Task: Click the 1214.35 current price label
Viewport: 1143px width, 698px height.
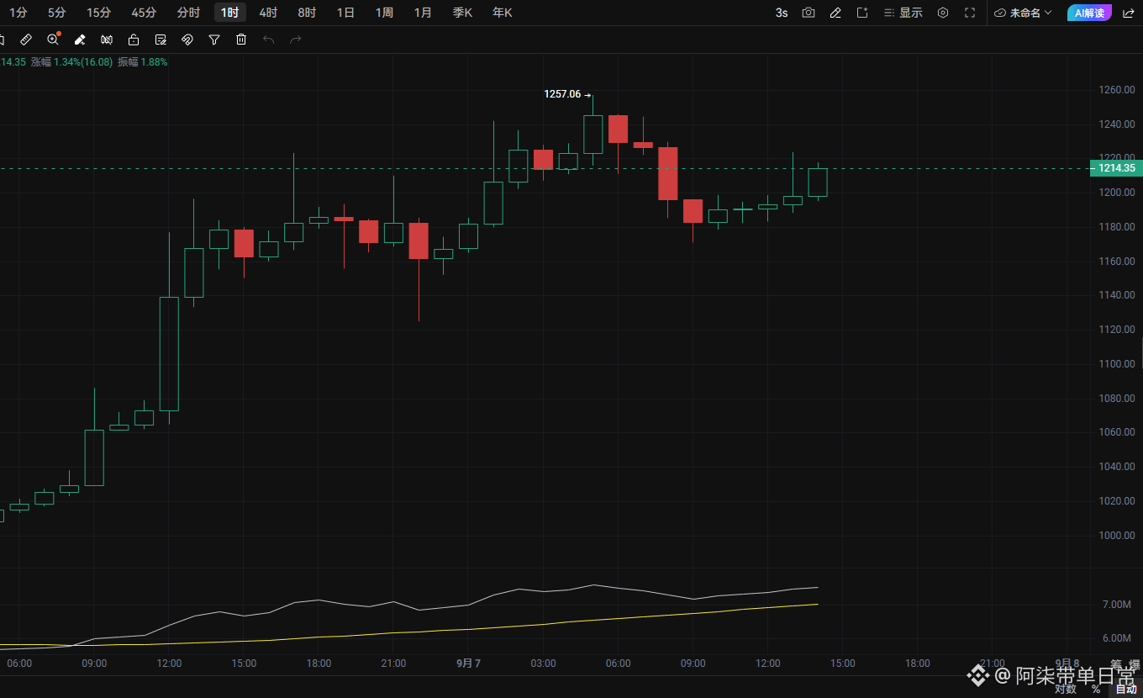Action: click(1115, 168)
